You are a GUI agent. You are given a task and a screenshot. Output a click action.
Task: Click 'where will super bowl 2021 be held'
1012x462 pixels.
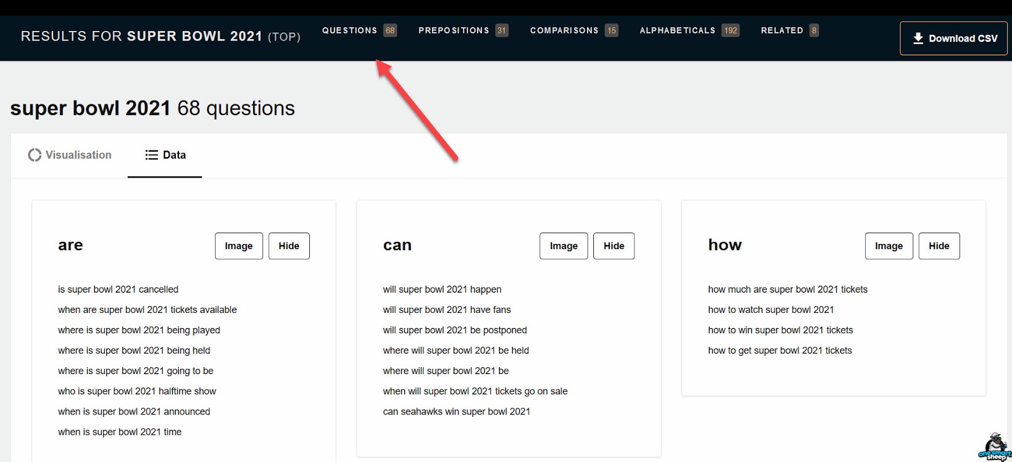(x=456, y=350)
